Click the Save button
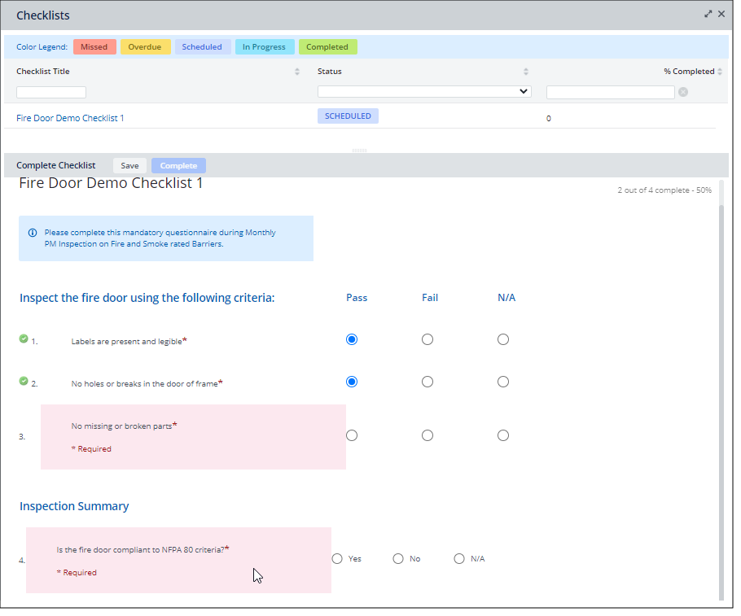Image resolution: width=741 pixels, height=616 pixels. pyautogui.click(x=129, y=165)
